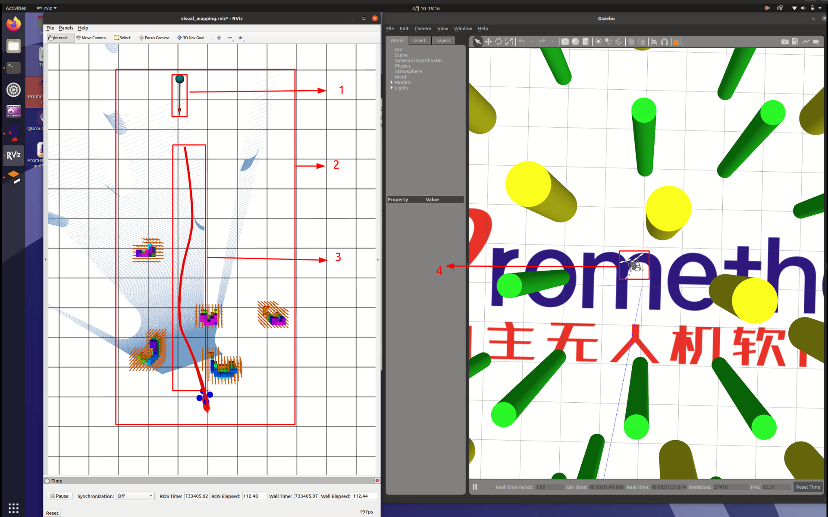Select Gazebo arrow selection mode tool
828x517 pixels.
coord(477,41)
